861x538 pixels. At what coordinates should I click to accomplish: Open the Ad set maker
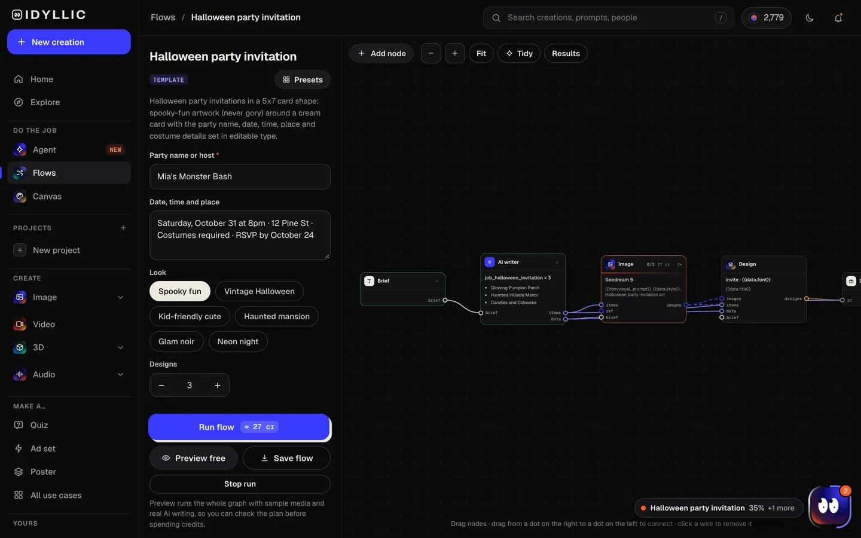[69, 448]
